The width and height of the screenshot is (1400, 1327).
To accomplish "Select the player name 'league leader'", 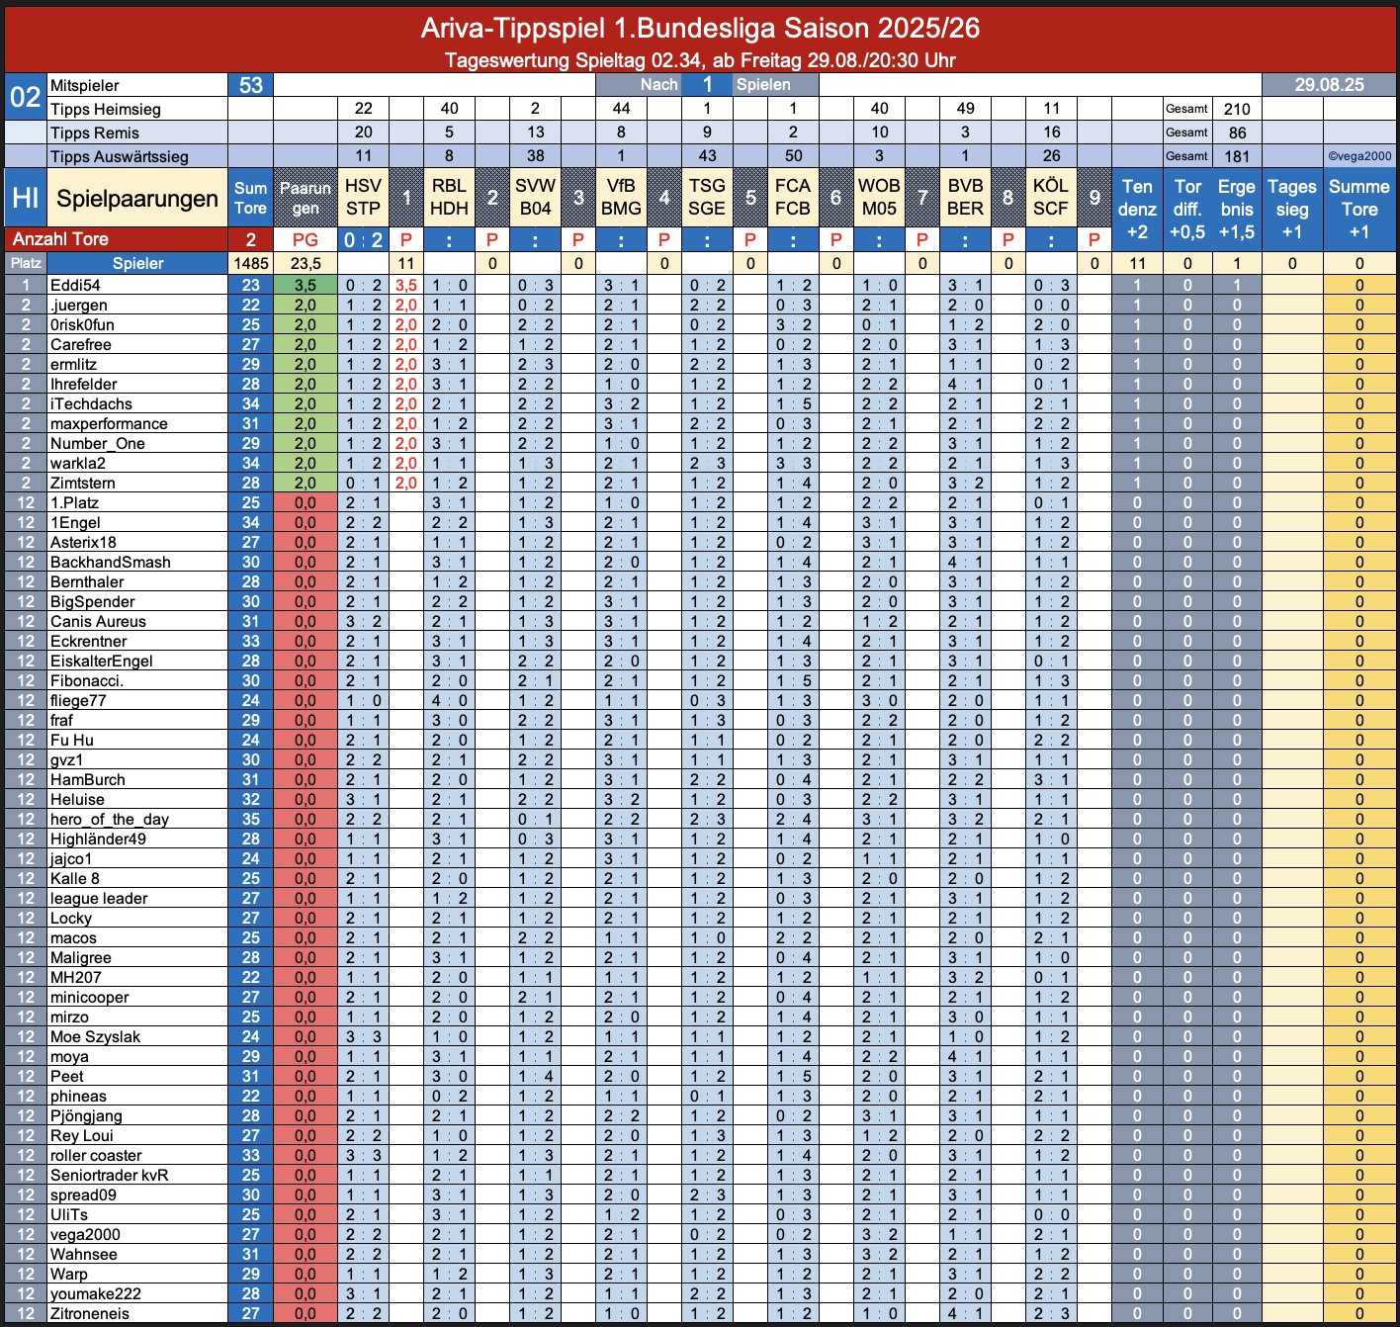I will coord(99,898).
